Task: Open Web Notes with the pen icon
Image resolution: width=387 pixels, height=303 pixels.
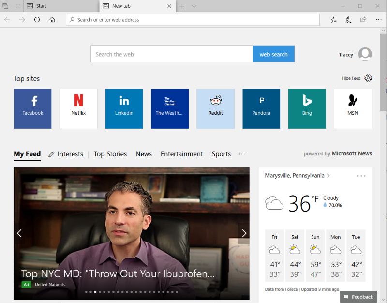Action: tap(348, 20)
